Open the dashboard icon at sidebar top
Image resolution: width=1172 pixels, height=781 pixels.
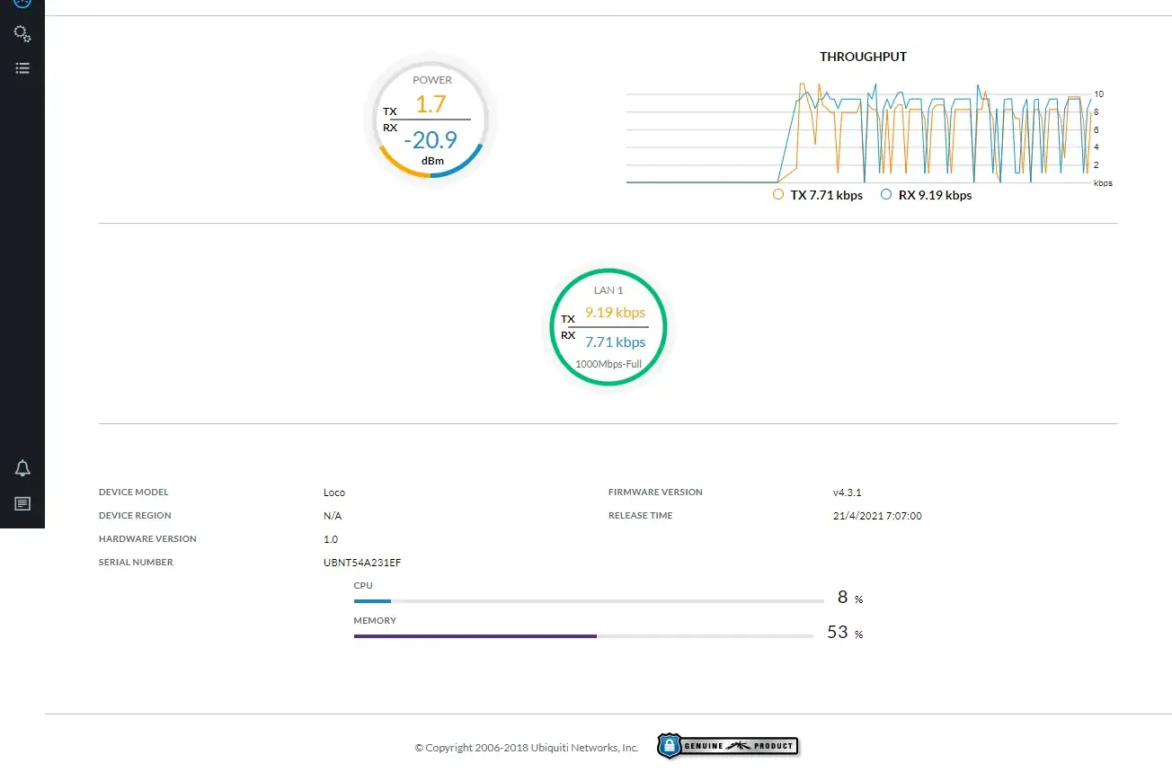tap(22, 3)
